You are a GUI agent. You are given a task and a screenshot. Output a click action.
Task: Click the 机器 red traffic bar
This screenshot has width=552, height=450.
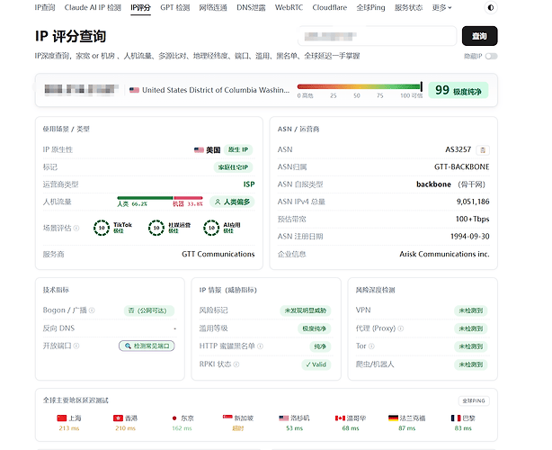(x=188, y=198)
